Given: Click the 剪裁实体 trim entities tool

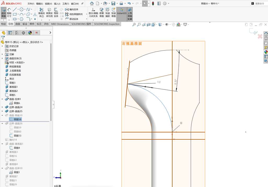Looking at the screenshot, I should (x=42, y=13).
